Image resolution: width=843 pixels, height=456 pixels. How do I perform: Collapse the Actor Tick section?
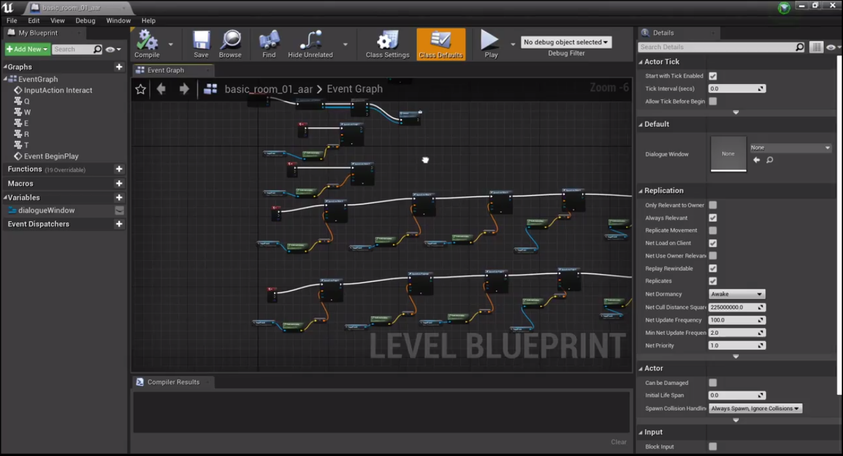tap(641, 62)
